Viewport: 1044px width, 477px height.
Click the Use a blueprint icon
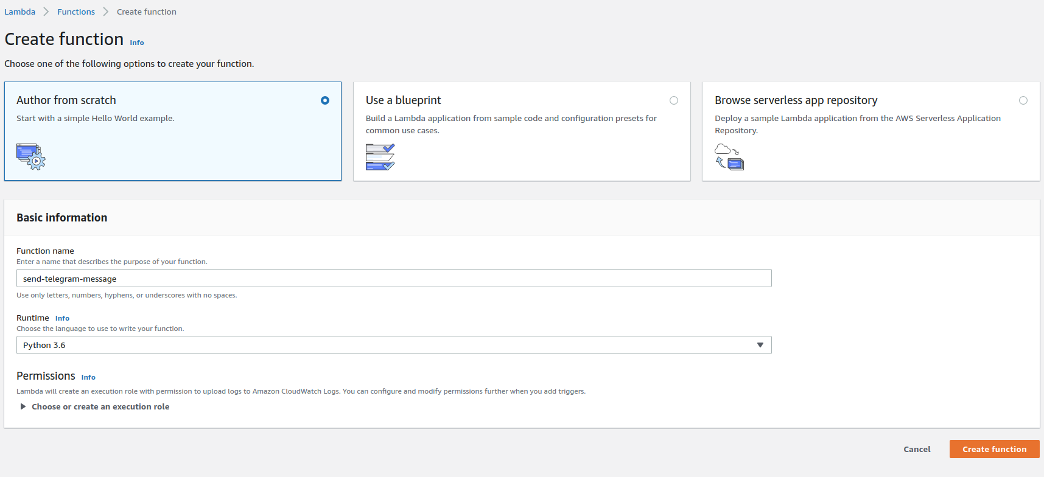[380, 157]
